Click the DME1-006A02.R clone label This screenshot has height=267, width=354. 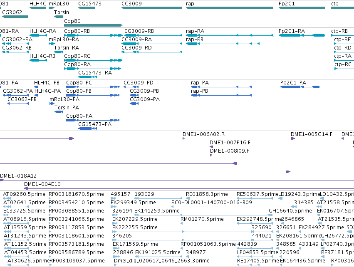point(204,134)
